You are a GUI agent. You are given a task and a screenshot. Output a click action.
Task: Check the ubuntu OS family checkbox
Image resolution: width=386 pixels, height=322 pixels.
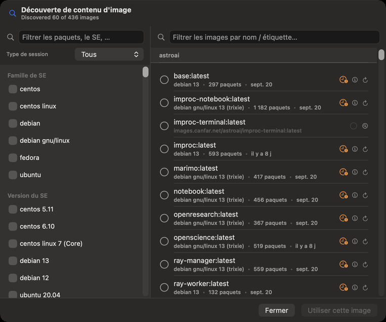(13, 175)
